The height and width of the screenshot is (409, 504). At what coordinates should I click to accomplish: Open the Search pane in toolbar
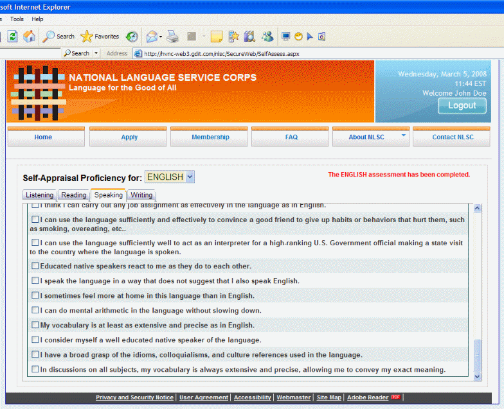tap(59, 37)
